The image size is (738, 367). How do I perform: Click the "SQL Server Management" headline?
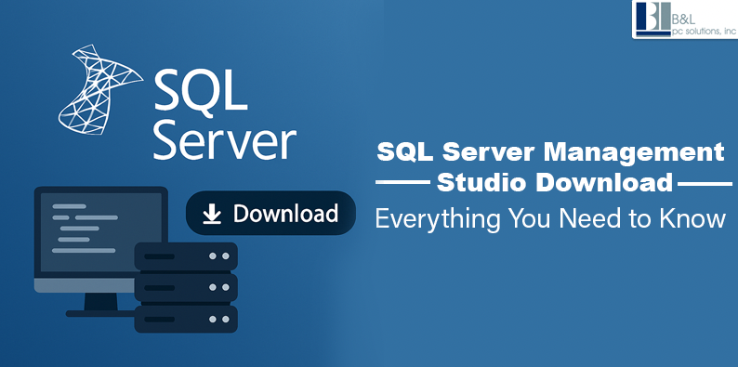coord(550,153)
